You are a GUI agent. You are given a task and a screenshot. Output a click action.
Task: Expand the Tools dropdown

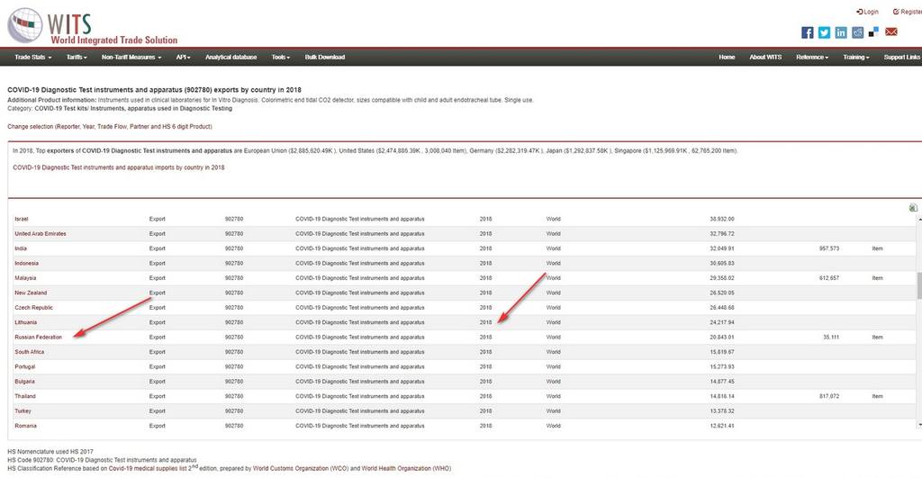[x=281, y=57]
